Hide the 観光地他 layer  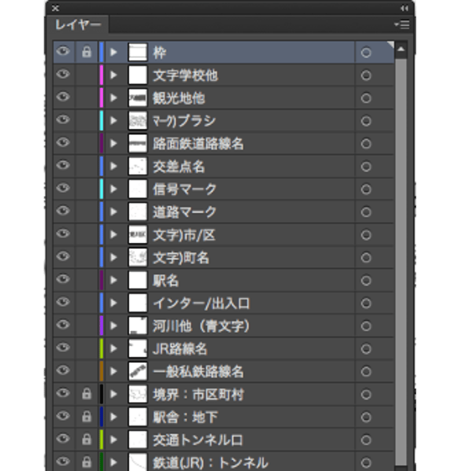(x=63, y=97)
